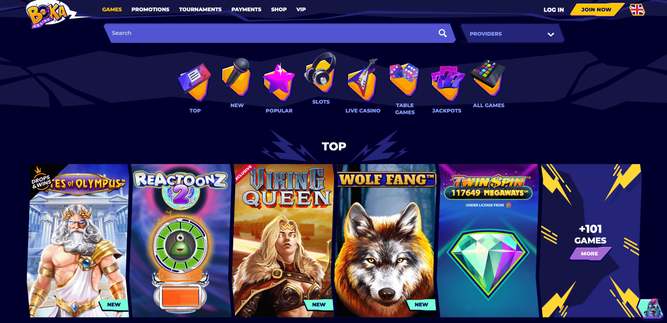
Task: Click the MORE games button
Action: (589, 254)
